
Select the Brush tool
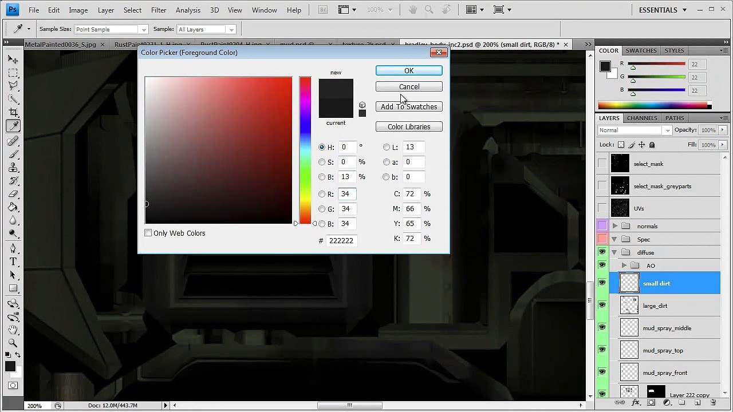click(13, 154)
